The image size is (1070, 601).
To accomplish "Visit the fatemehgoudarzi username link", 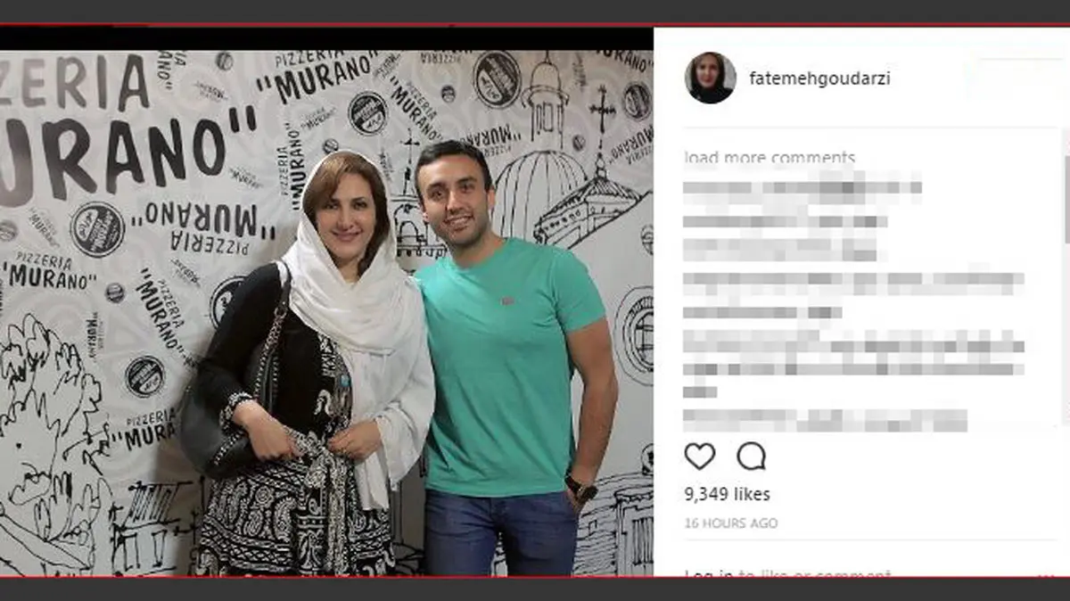I will pyautogui.click(x=821, y=78).
